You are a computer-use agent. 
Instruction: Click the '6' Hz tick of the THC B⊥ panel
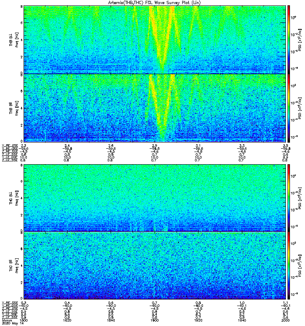point(22,181)
